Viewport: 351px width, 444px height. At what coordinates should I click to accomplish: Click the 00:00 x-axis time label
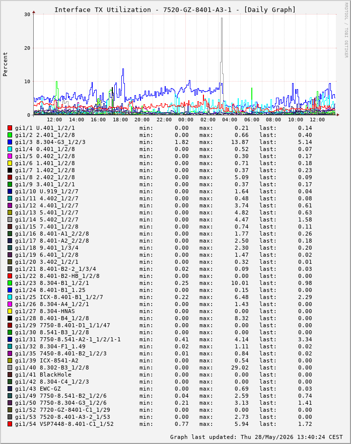(x=186, y=120)
